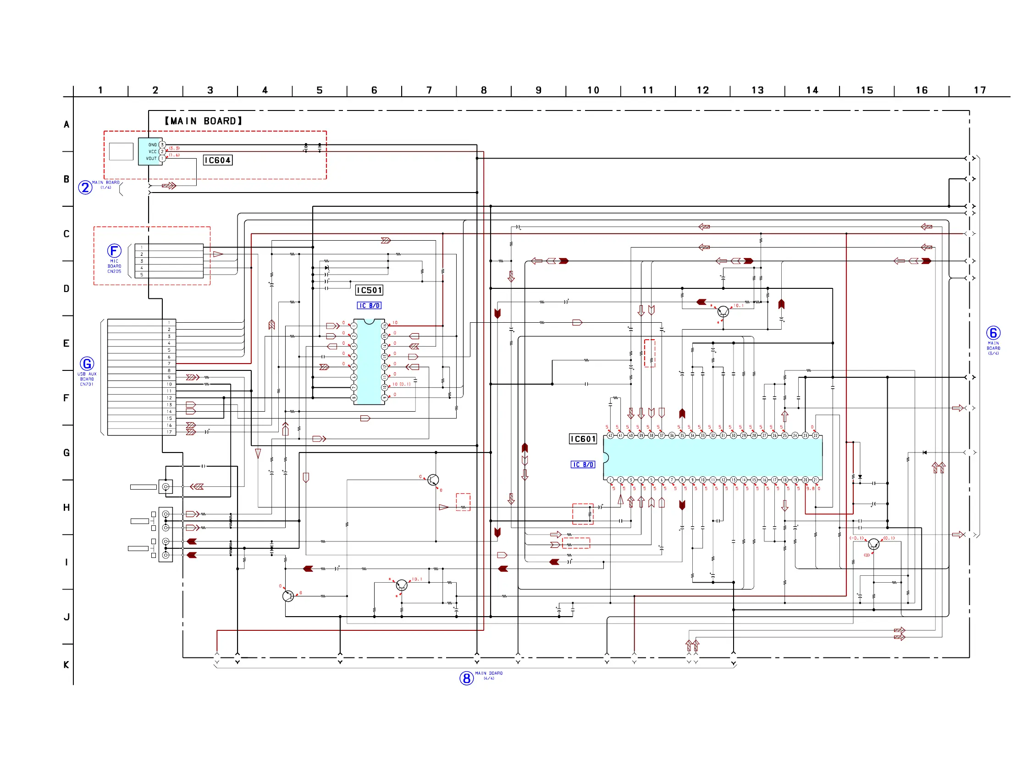Click the diode symbol in row G near column 16
1027x772 pixels.
[x=924, y=452]
